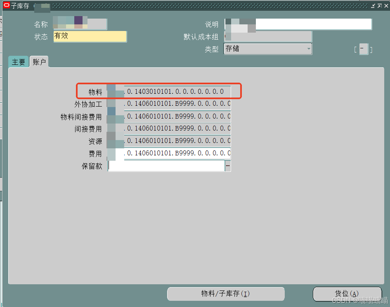
Task: Click the 物料/子库存 button
Action: (226, 294)
